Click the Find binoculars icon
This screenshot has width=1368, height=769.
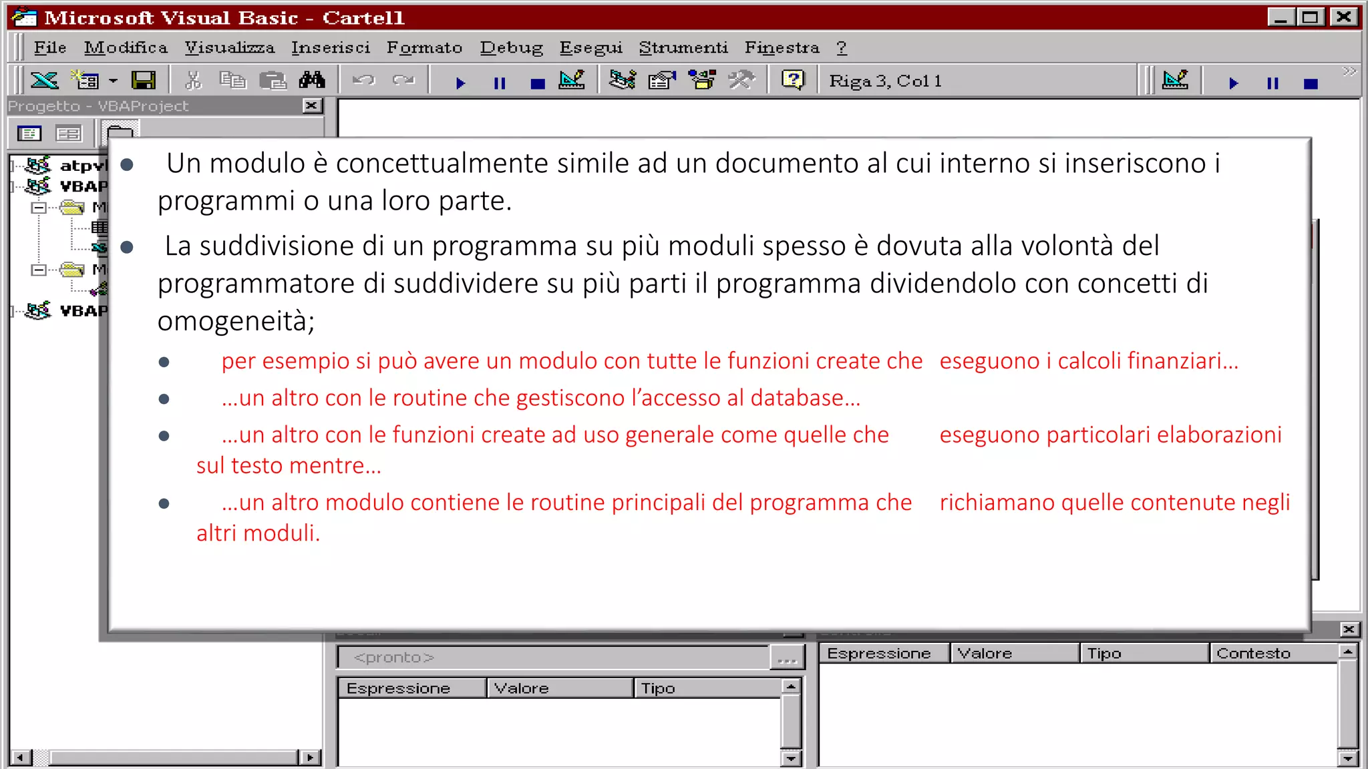312,81
